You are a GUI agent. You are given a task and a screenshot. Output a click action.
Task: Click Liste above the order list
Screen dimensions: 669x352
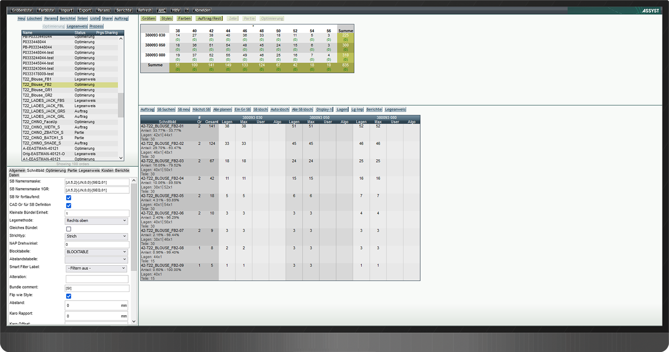[x=95, y=18]
